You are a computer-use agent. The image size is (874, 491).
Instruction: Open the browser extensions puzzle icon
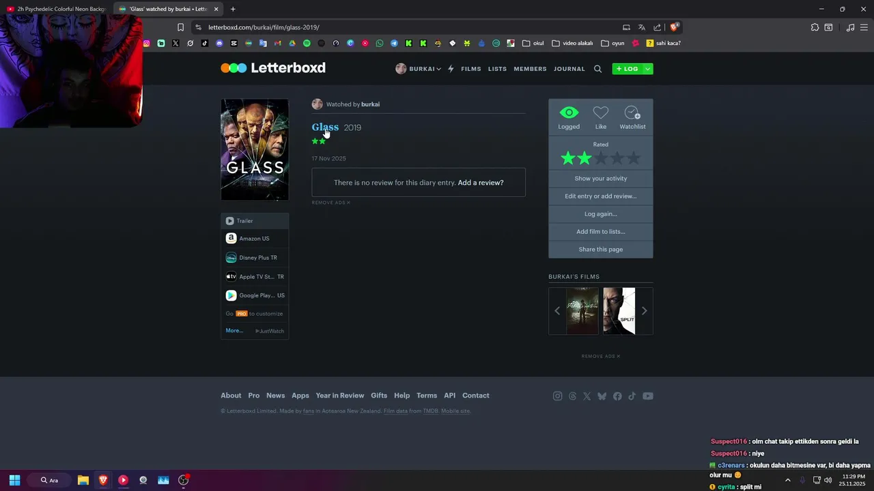(x=815, y=27)
